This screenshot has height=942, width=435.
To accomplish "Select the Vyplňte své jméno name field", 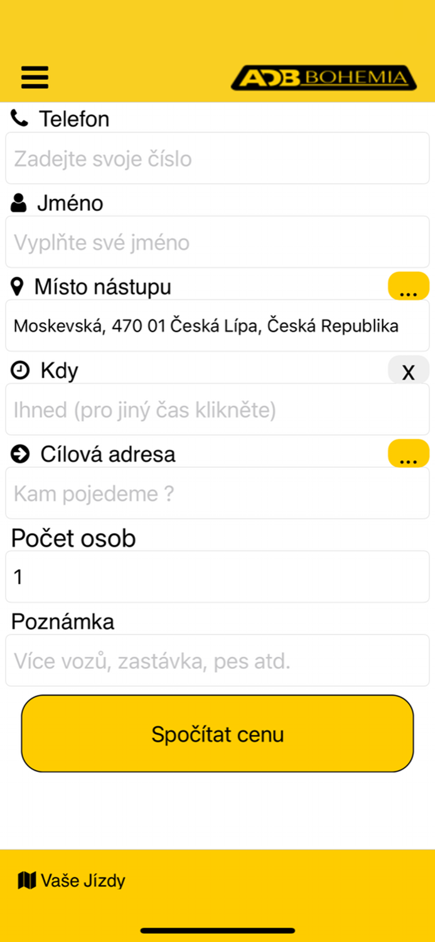I will click(217, 242).
